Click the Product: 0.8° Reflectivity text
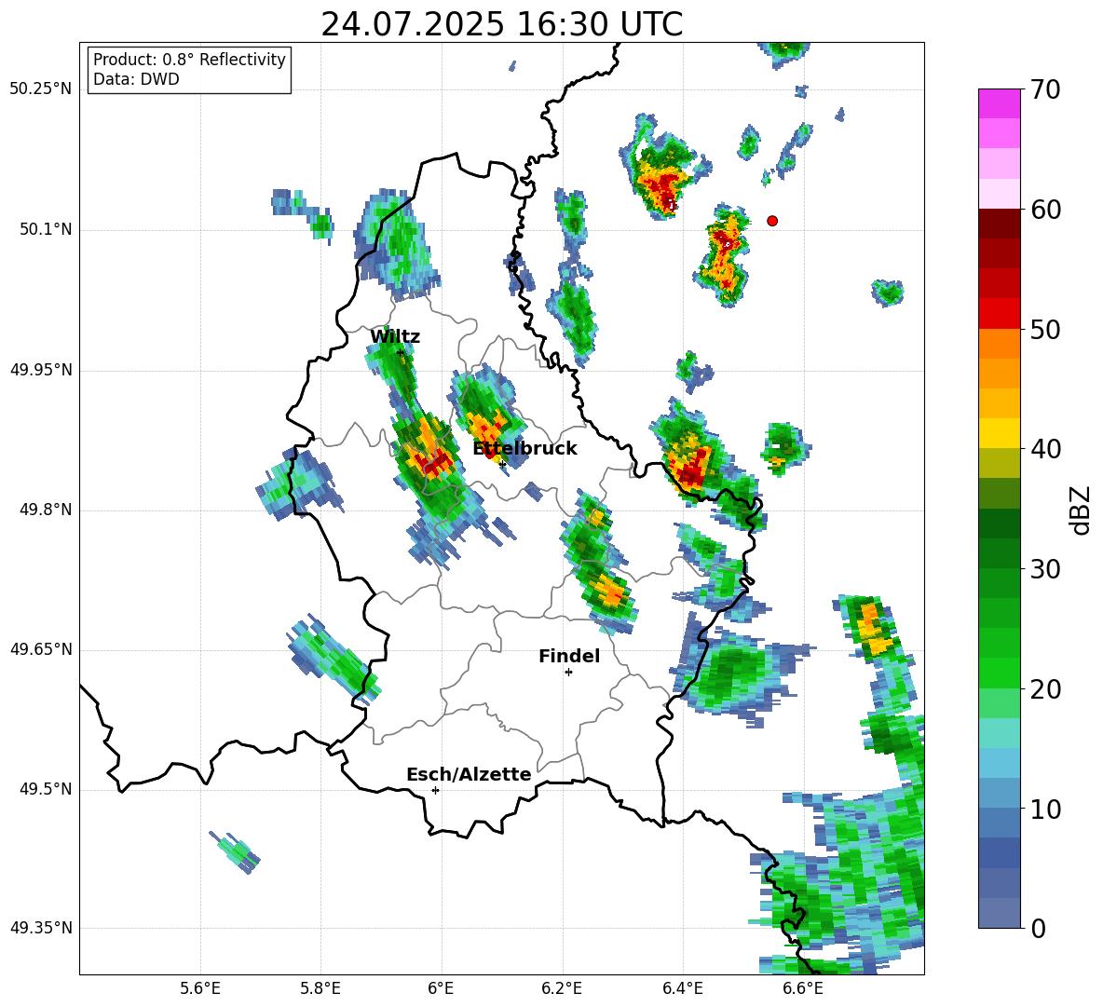 (189, 60)
